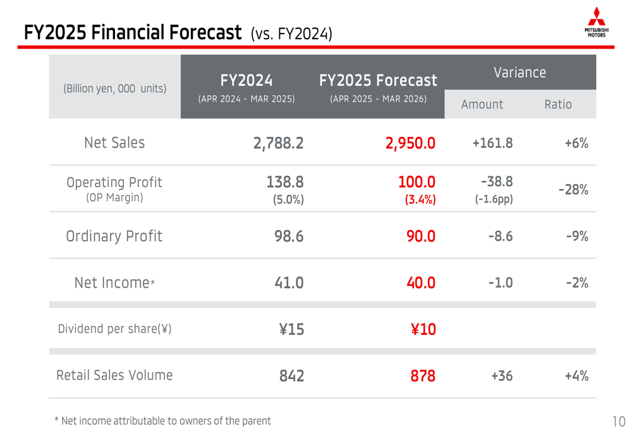Click the FY2024 column header
The image size is (632, 433).
(x=246, y=81)
